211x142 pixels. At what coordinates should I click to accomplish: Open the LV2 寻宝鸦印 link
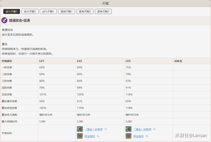90,136
